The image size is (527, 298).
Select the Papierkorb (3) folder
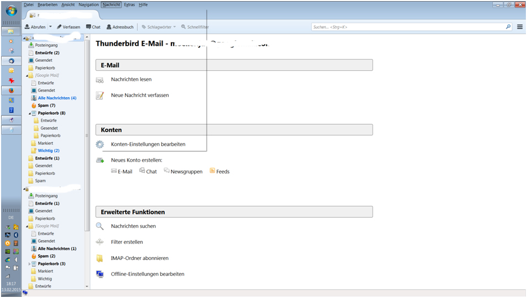click(x=51, y=264)
